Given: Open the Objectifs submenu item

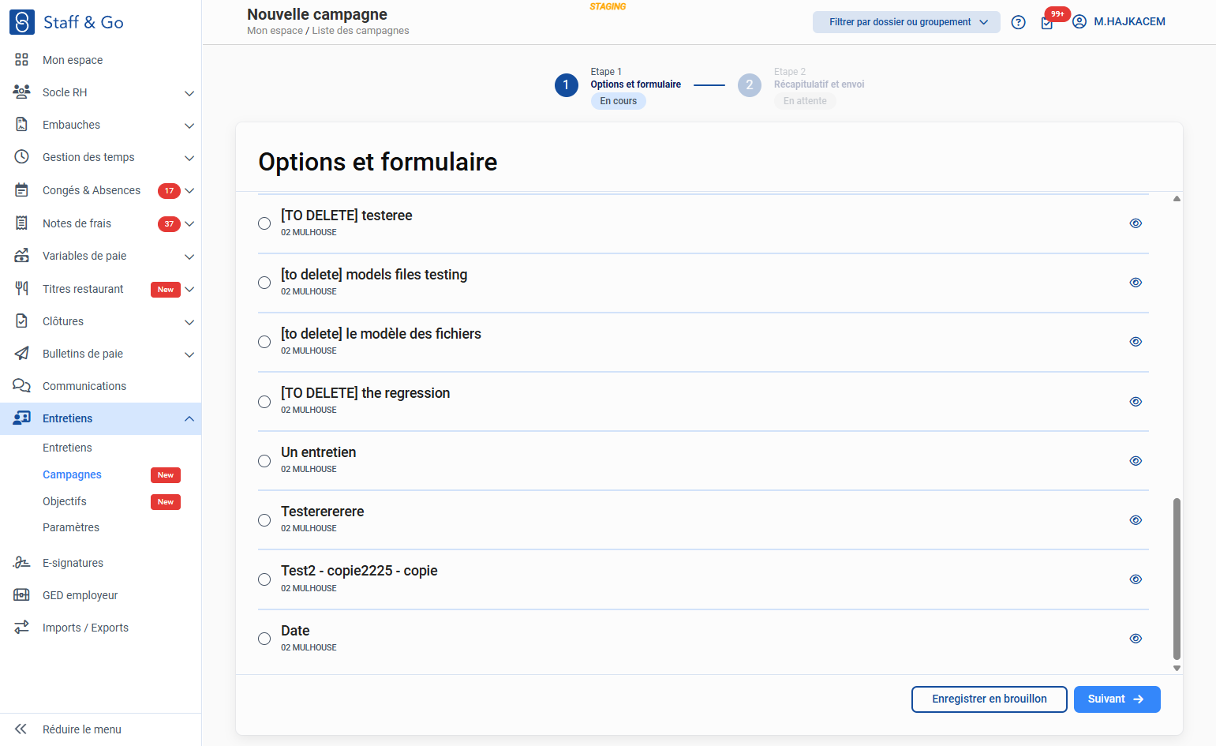Looking at the screenshot, I should 65,501.
